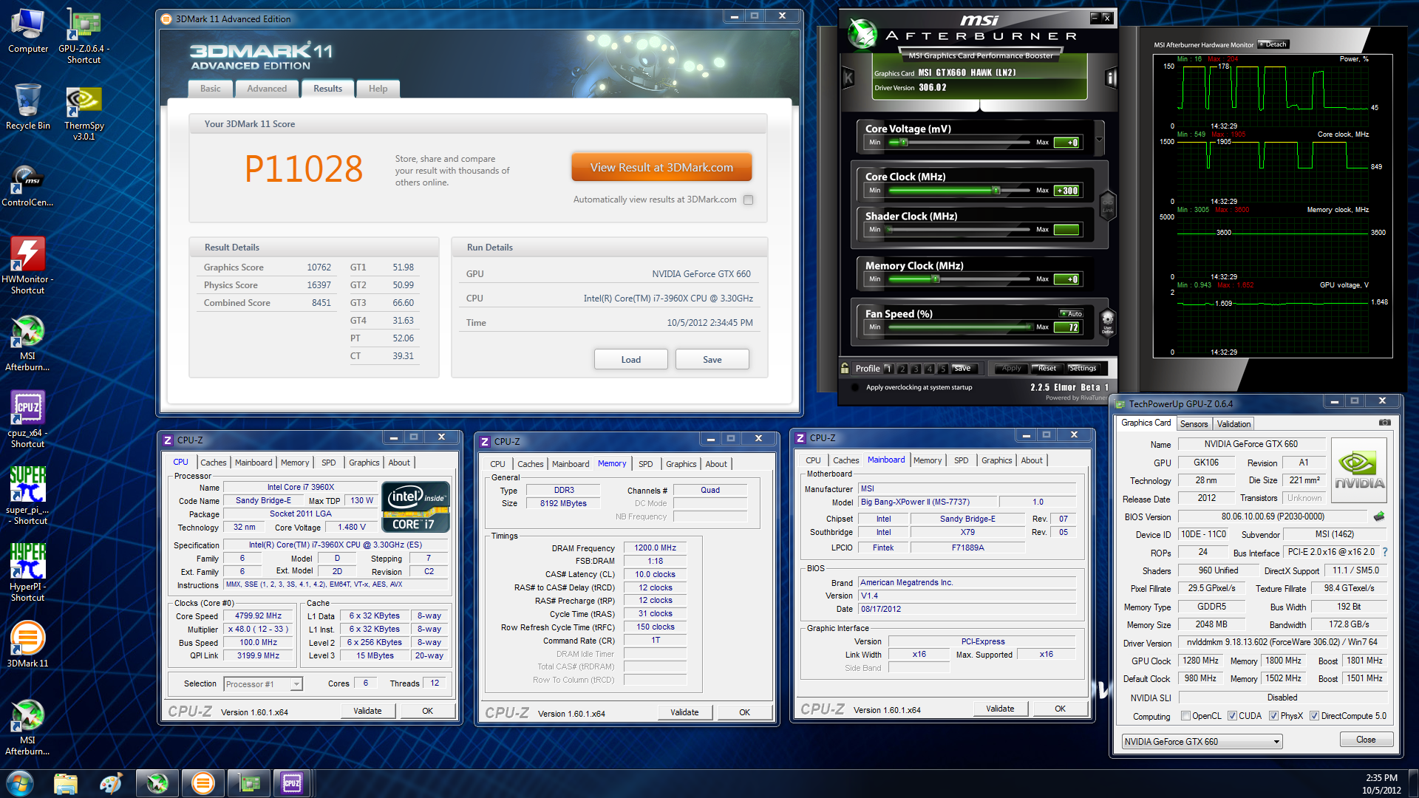Screen dimensions: 1419x798
Task: Click the Save button in Run Details
Action: (x=712, y=360)
